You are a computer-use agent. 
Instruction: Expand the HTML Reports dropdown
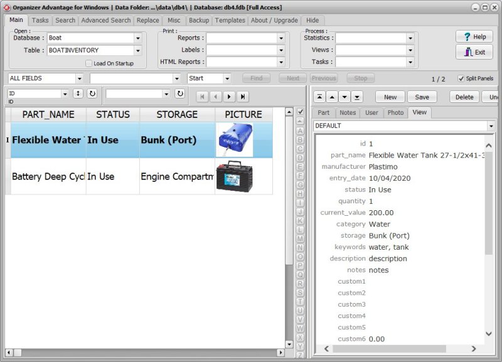tap(280, 62)
